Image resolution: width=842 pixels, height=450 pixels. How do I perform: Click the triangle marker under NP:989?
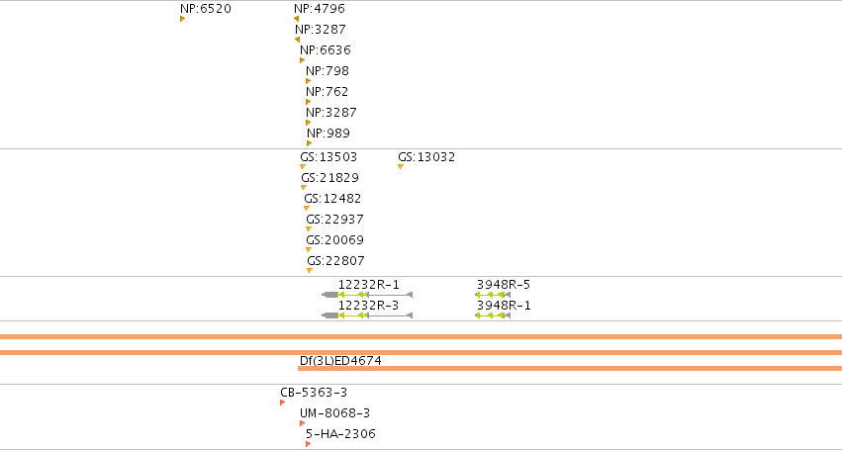click(310, 144)
